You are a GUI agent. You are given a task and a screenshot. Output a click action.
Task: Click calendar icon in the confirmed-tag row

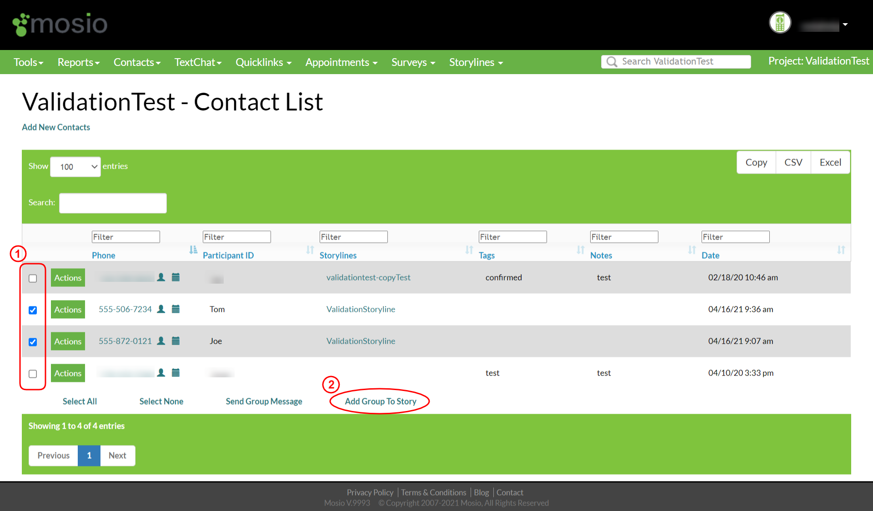(x=176, y=277)
